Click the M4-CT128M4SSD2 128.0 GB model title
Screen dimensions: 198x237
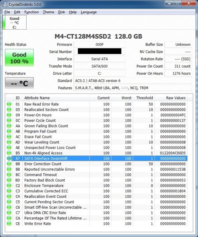tap(98, 37)
